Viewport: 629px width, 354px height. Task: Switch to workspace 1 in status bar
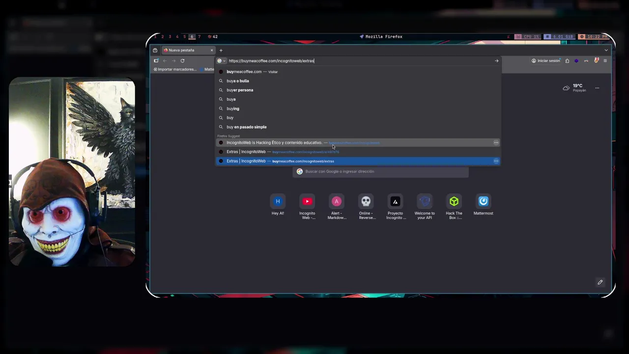coord(155,36)
